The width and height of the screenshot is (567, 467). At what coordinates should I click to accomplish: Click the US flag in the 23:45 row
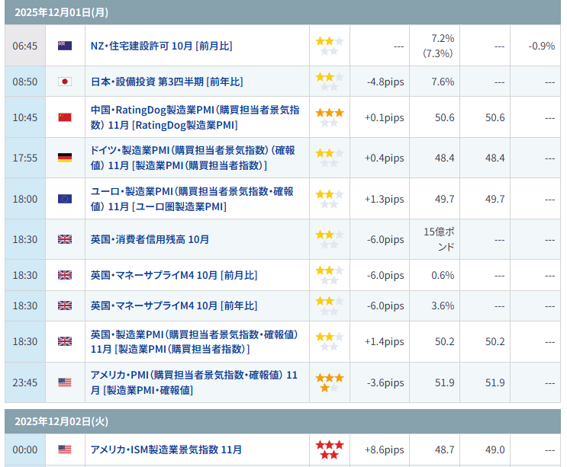[65, 382]
